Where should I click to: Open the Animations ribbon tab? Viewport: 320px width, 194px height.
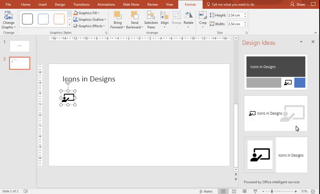106,4
